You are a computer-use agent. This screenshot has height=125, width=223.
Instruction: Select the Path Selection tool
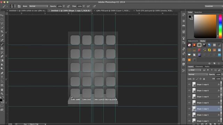(2, 81)
